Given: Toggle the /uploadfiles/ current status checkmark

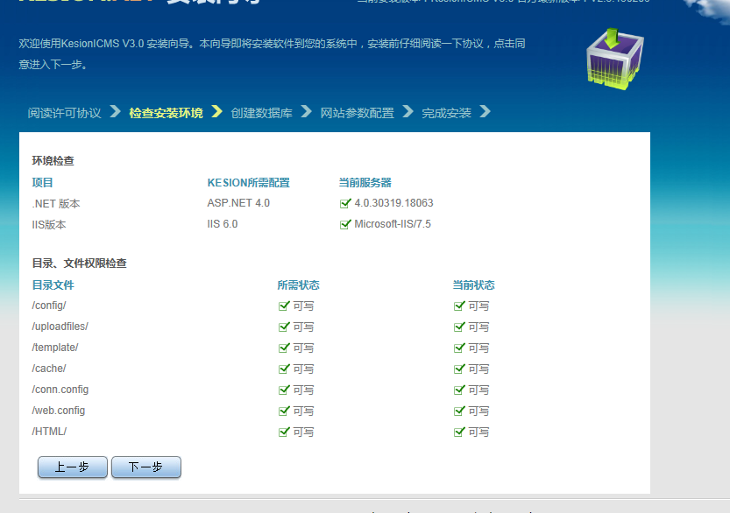Looking at the screenshot, I should point(459,326).
